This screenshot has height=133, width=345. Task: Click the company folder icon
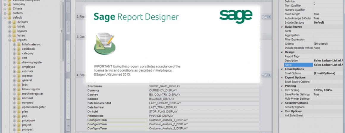[x=9, y=4]
